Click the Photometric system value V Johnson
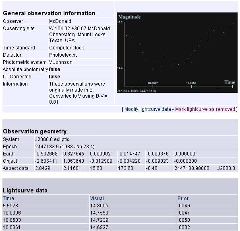This screenshot has height=231, width=240. point(61,62)
